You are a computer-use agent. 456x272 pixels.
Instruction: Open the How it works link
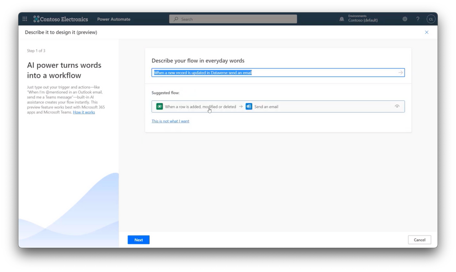coord(84,112)
